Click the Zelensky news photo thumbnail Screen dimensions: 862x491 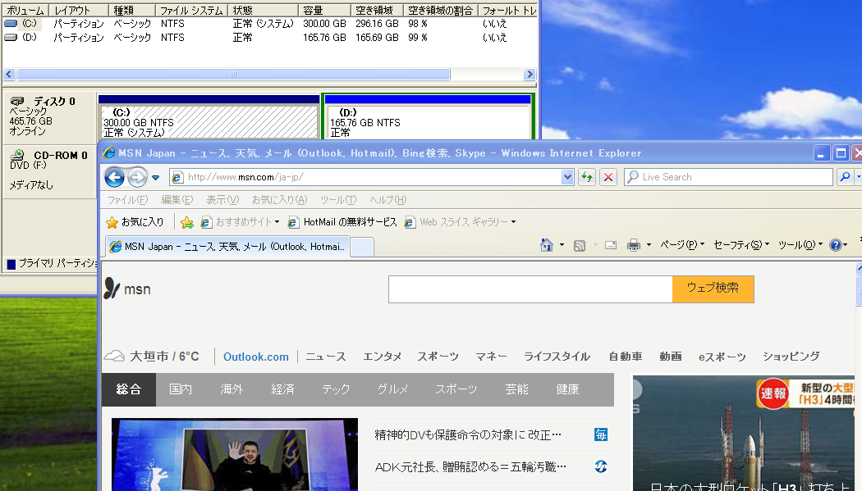235,454
